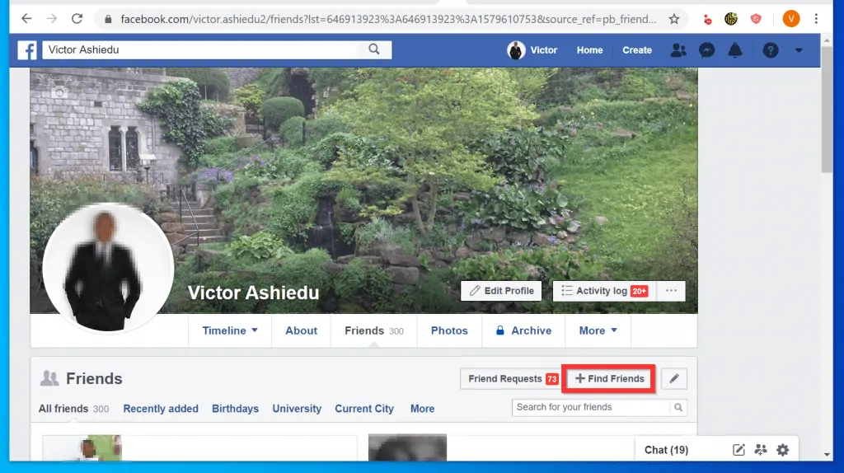The height and width of the screenshot is (473, 844).
Task: Open the notifications bell
Action: [734, 50]
